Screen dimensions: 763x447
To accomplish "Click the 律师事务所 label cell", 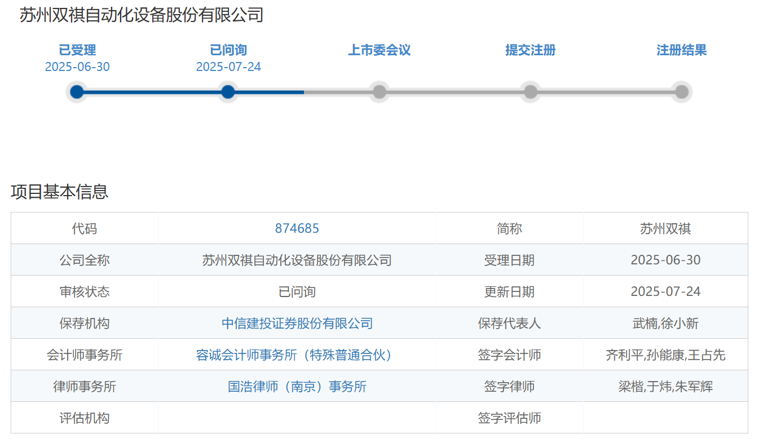I will tap(85, 386).
